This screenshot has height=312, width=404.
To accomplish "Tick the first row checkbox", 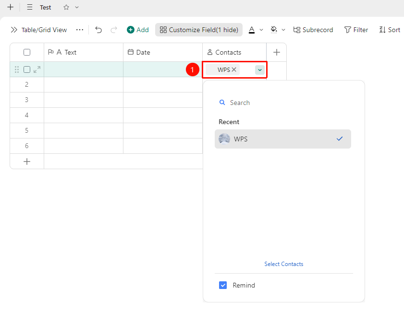I will 27,69.
